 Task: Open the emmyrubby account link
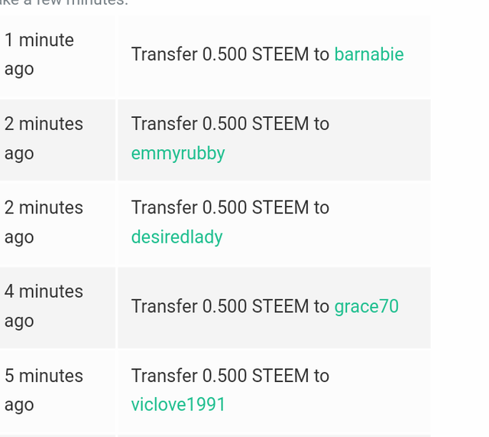178,153
